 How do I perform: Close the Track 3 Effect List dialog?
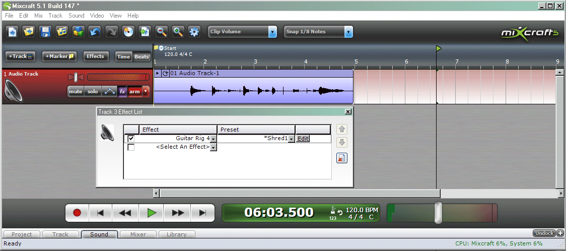point(347,112)
